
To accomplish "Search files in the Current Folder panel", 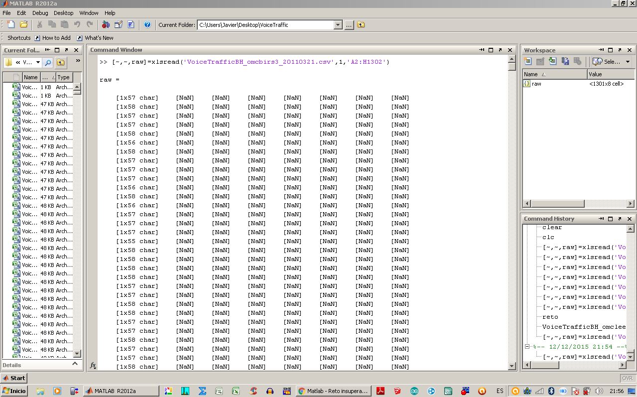I will 48,62.
